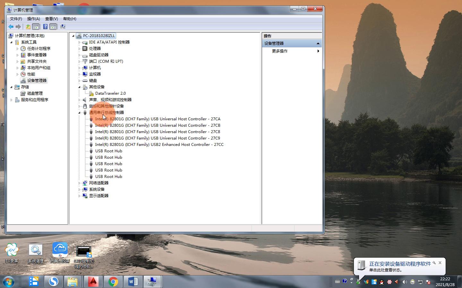
Task: Open the 查看(V) menu
Action: (x=51, y=19)
